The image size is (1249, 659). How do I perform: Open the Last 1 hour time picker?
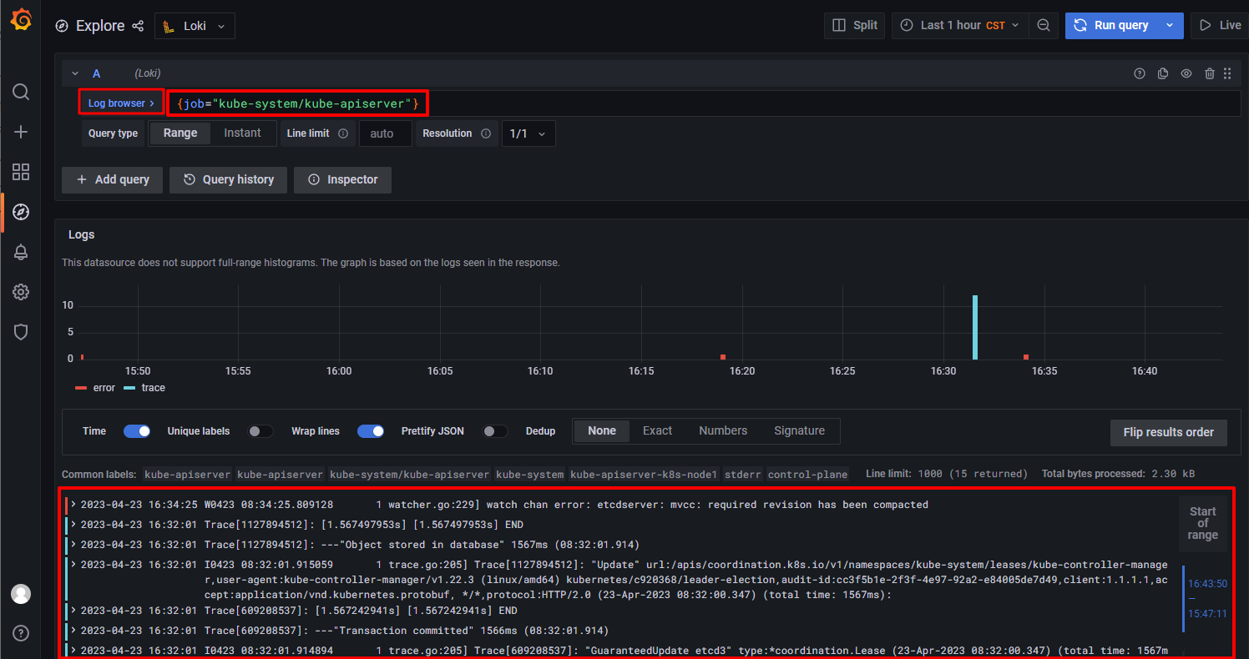click(x=959, y=26)
